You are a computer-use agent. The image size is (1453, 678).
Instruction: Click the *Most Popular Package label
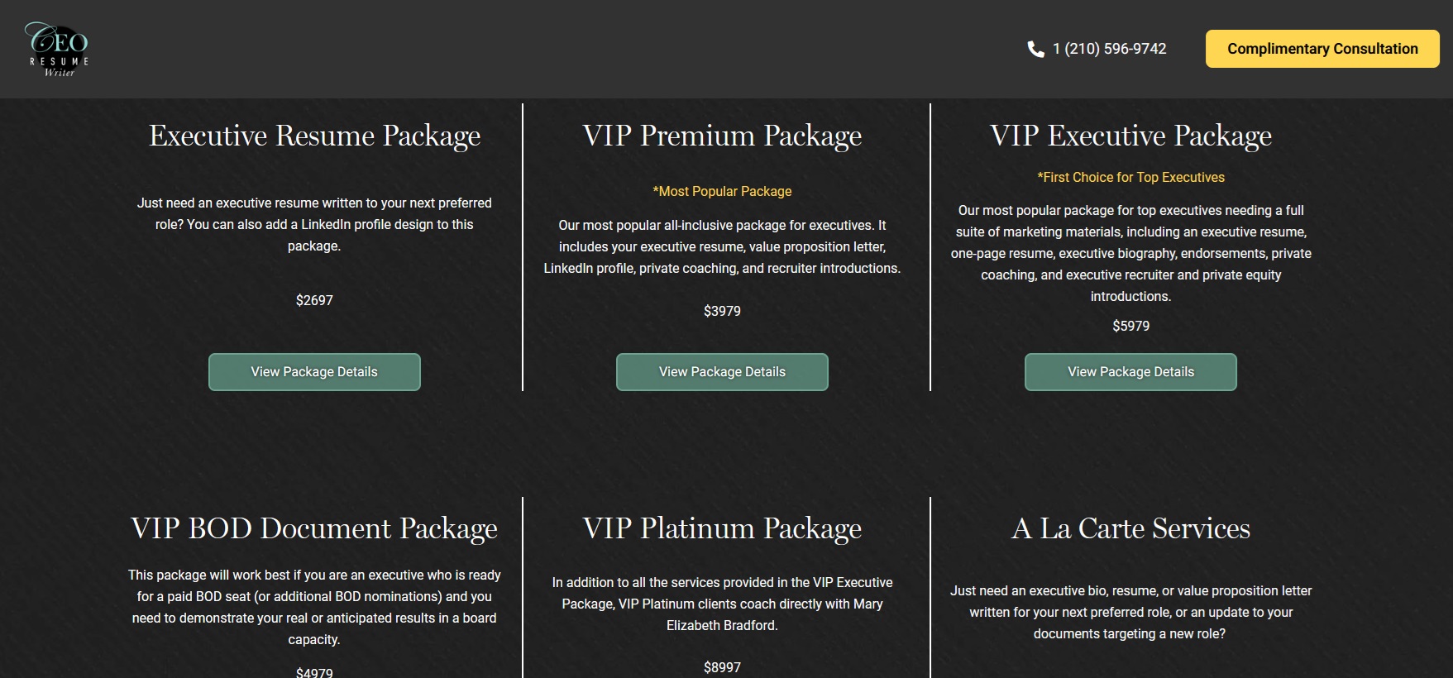[722, 192]
